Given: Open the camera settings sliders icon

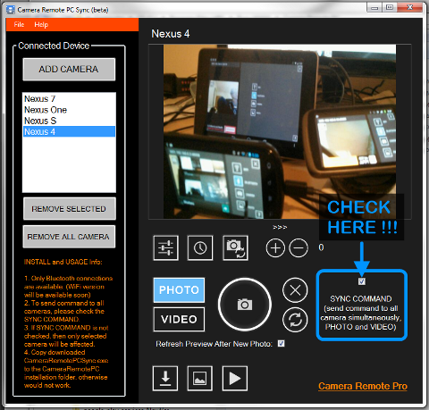Looking at the screenshot, I should [166, 247].
